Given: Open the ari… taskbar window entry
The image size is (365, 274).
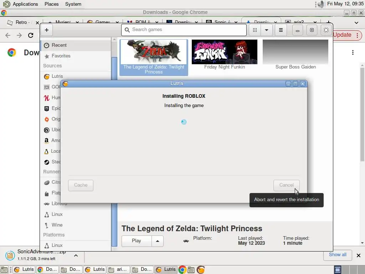Looking at the screenshot, I should coord(118,270).
